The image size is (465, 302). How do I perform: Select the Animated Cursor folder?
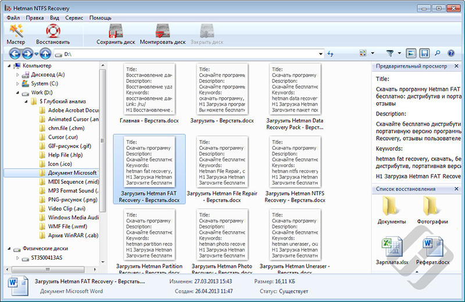[x=69, y=119]
